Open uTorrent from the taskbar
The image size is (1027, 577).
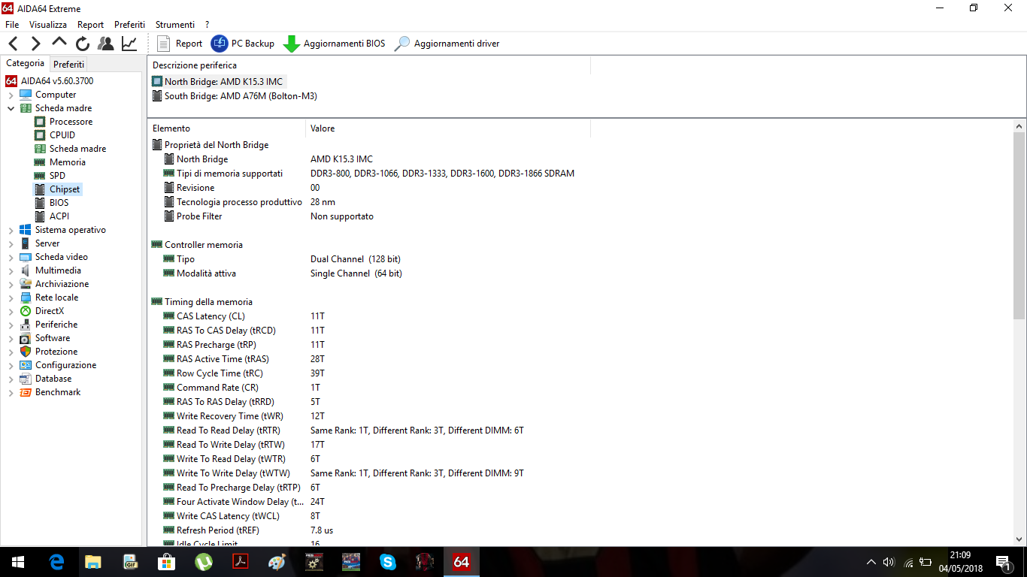[x=204, y=561]
